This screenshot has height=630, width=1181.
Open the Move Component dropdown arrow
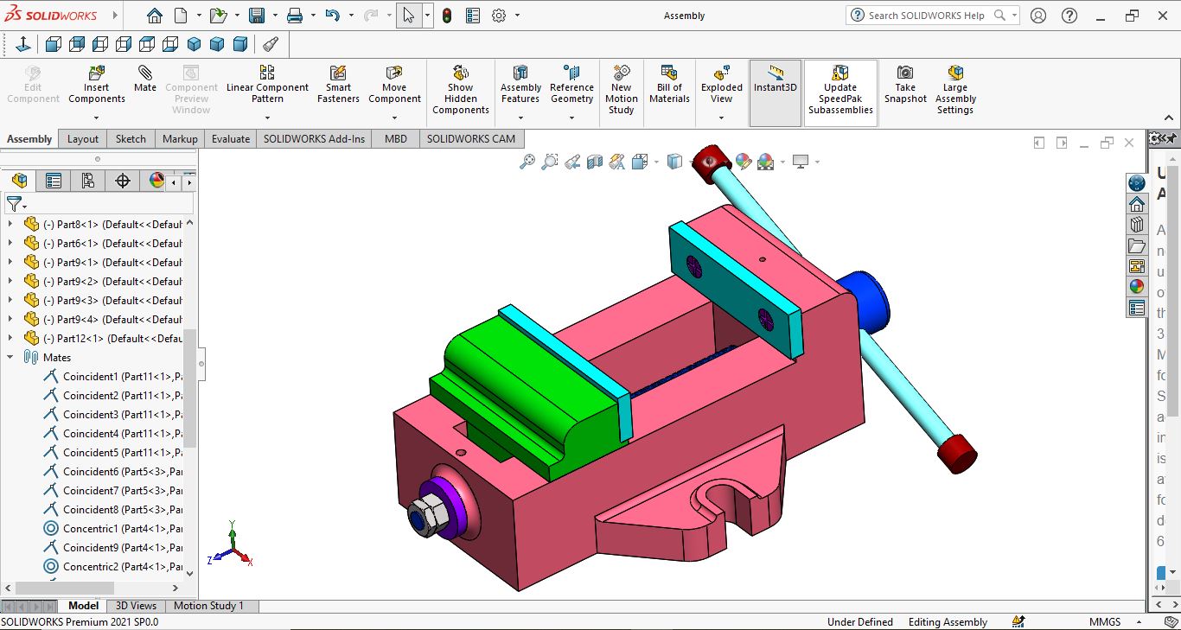point(394,118)
